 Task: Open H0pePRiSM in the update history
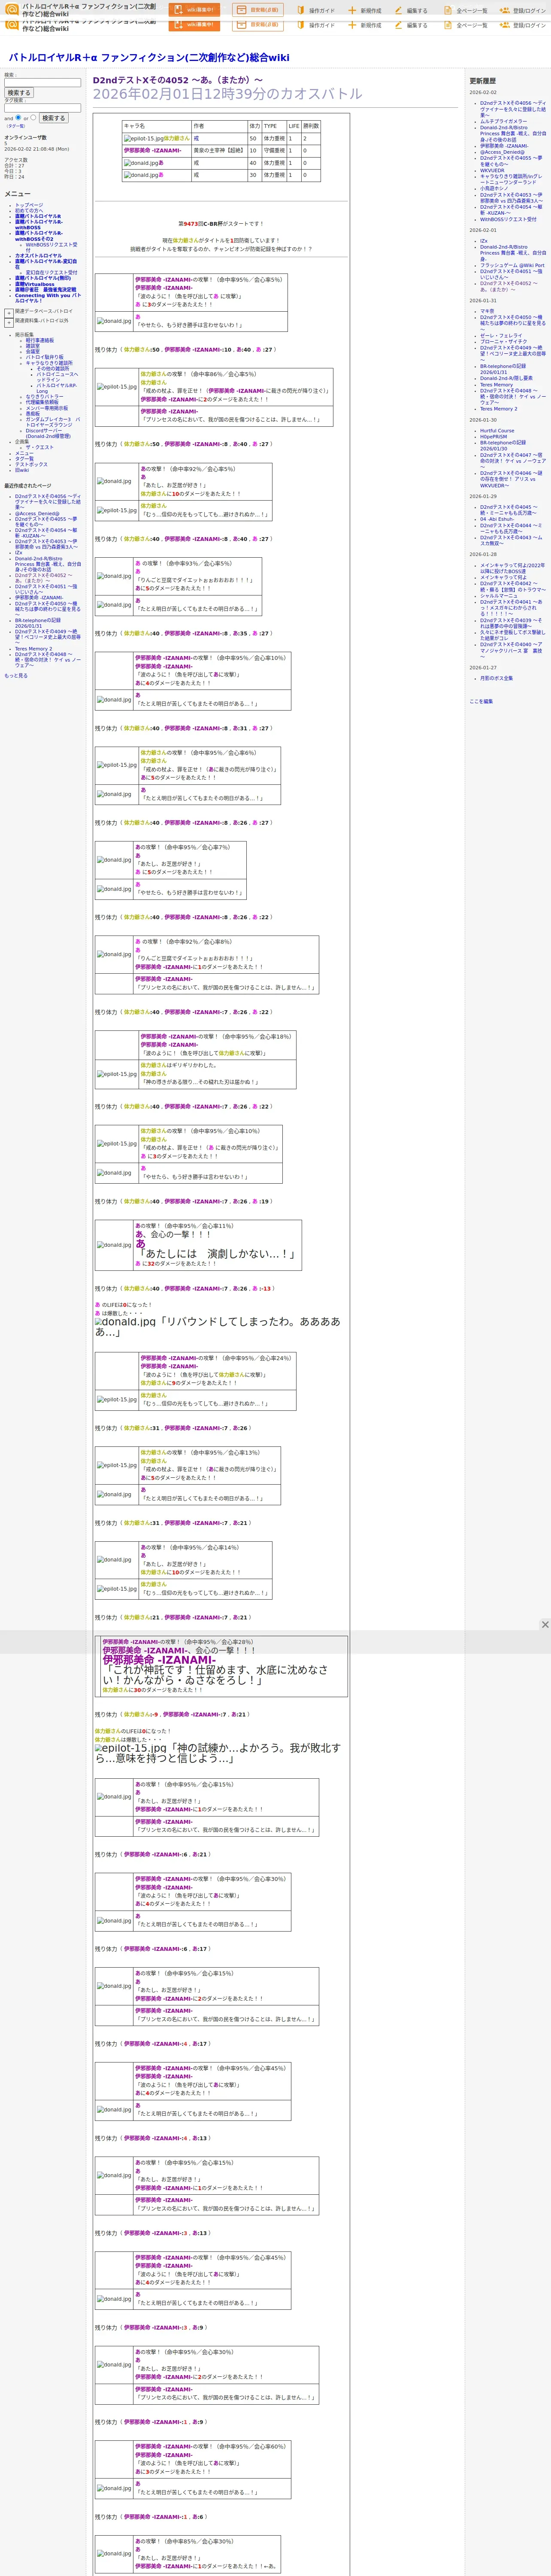tap(493, 437)
